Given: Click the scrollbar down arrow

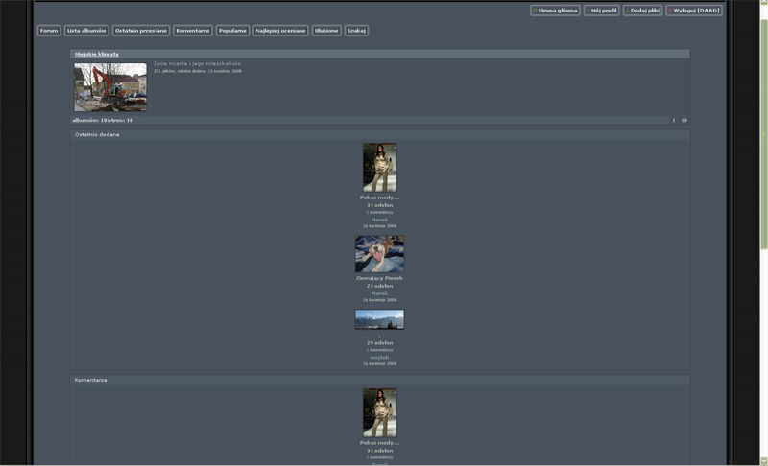Looking at the screenshot, I should [763, 461].
